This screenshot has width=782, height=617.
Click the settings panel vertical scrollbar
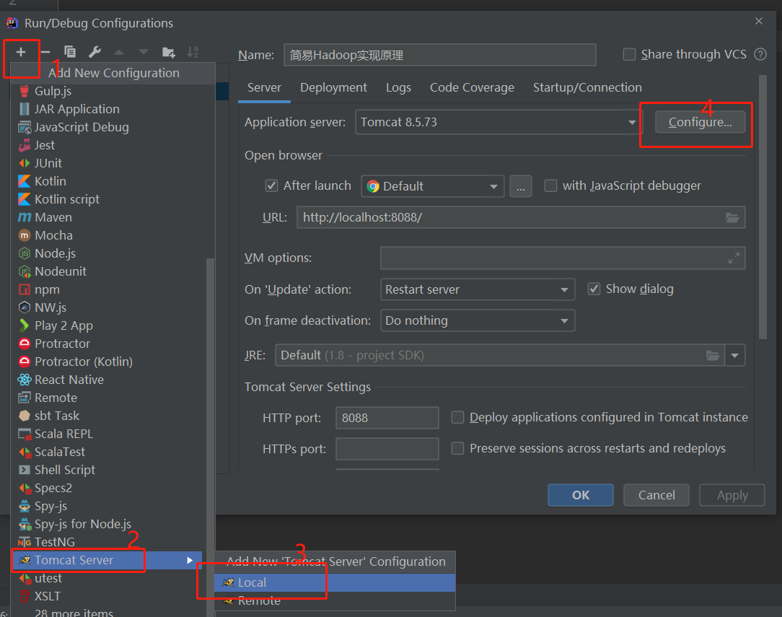(762, 207)
